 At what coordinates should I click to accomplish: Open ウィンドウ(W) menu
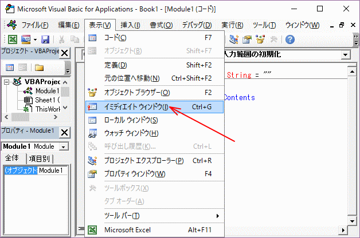[302, 25]
